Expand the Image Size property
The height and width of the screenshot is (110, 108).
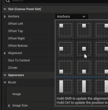click(x=9, y=106)
